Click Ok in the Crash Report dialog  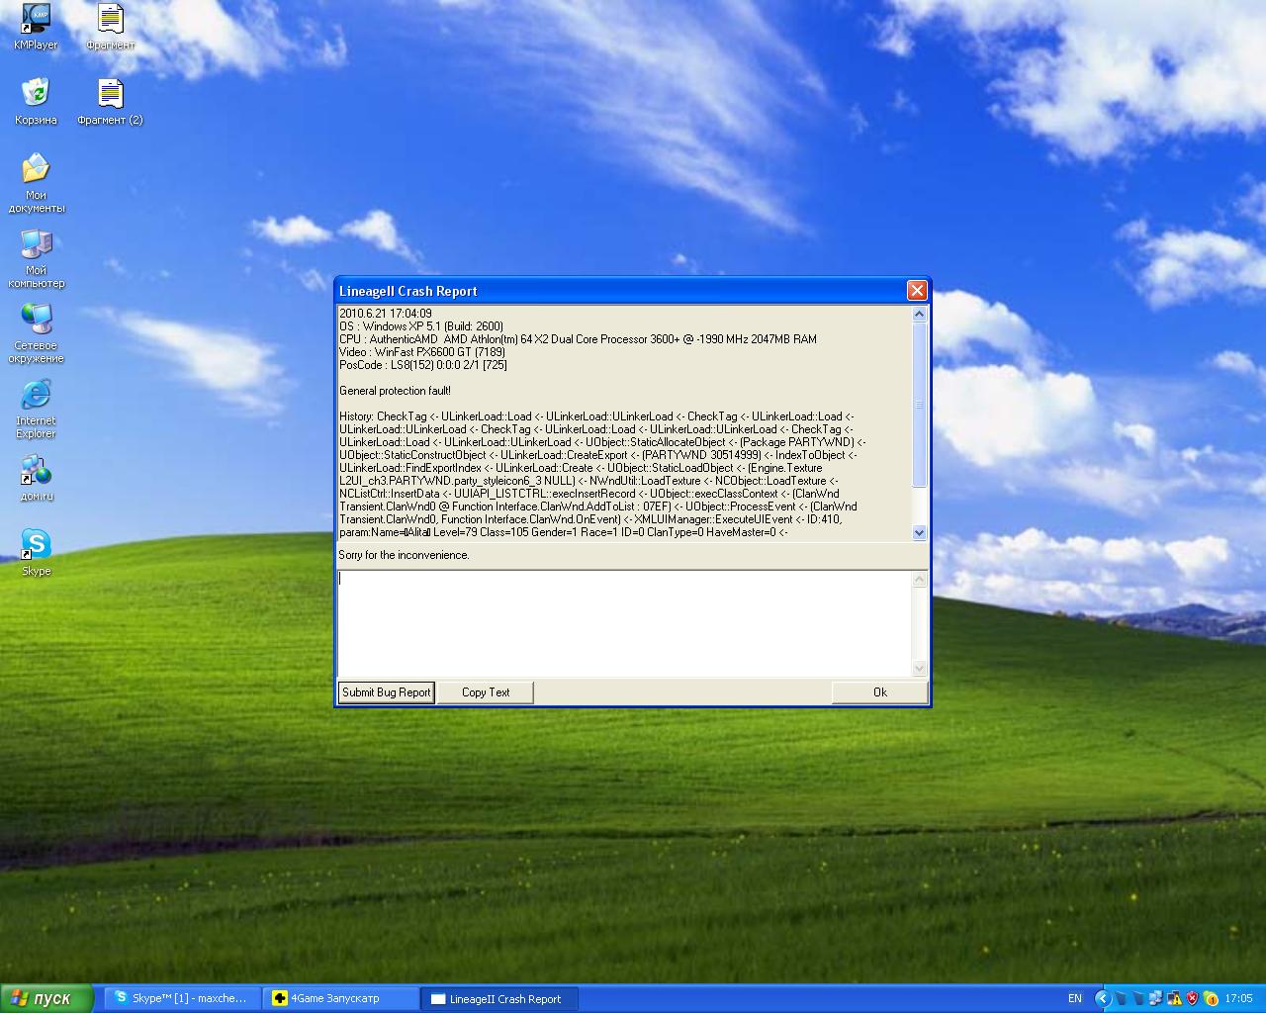[879, 692]
